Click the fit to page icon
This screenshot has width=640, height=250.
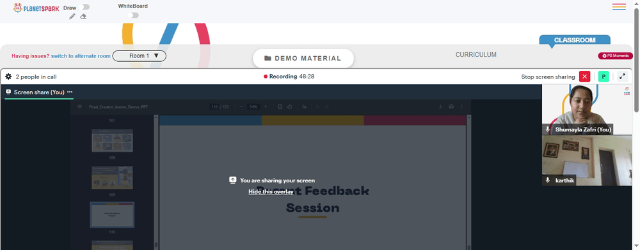point(280,107)
